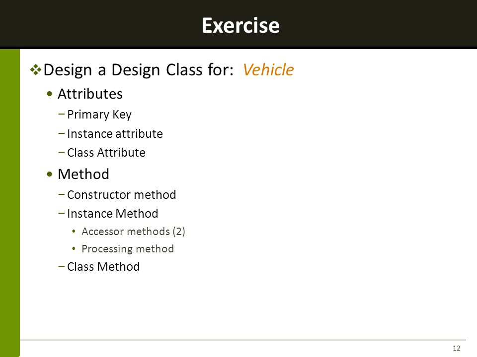Click the Instance Method item
477x357 pixels.
(113, 213)
